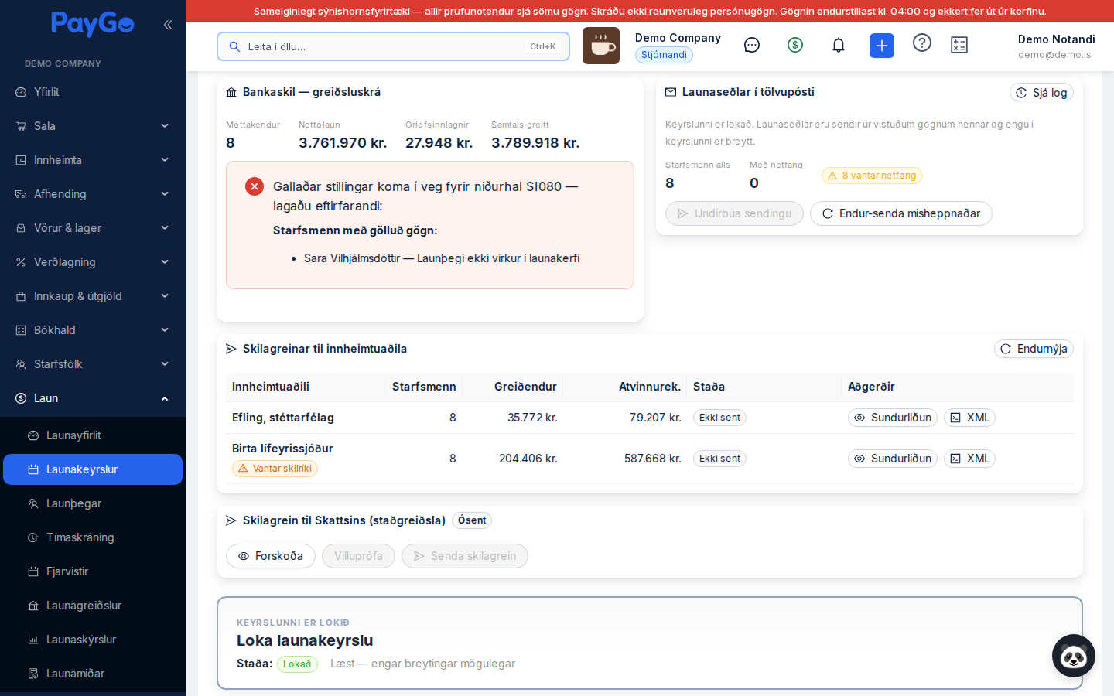The width and height of the screenshot is (1114, 696).
Task: Click the green dollar currency icon
Action: pos(795,46)
